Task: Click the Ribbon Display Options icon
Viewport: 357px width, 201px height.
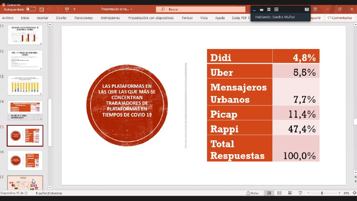Action: (315, 9)
